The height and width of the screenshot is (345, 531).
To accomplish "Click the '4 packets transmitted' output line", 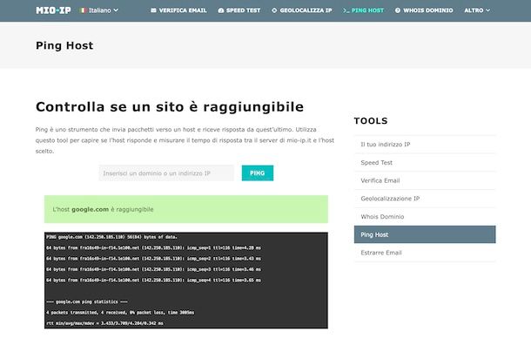I will (x=120, y=313).
